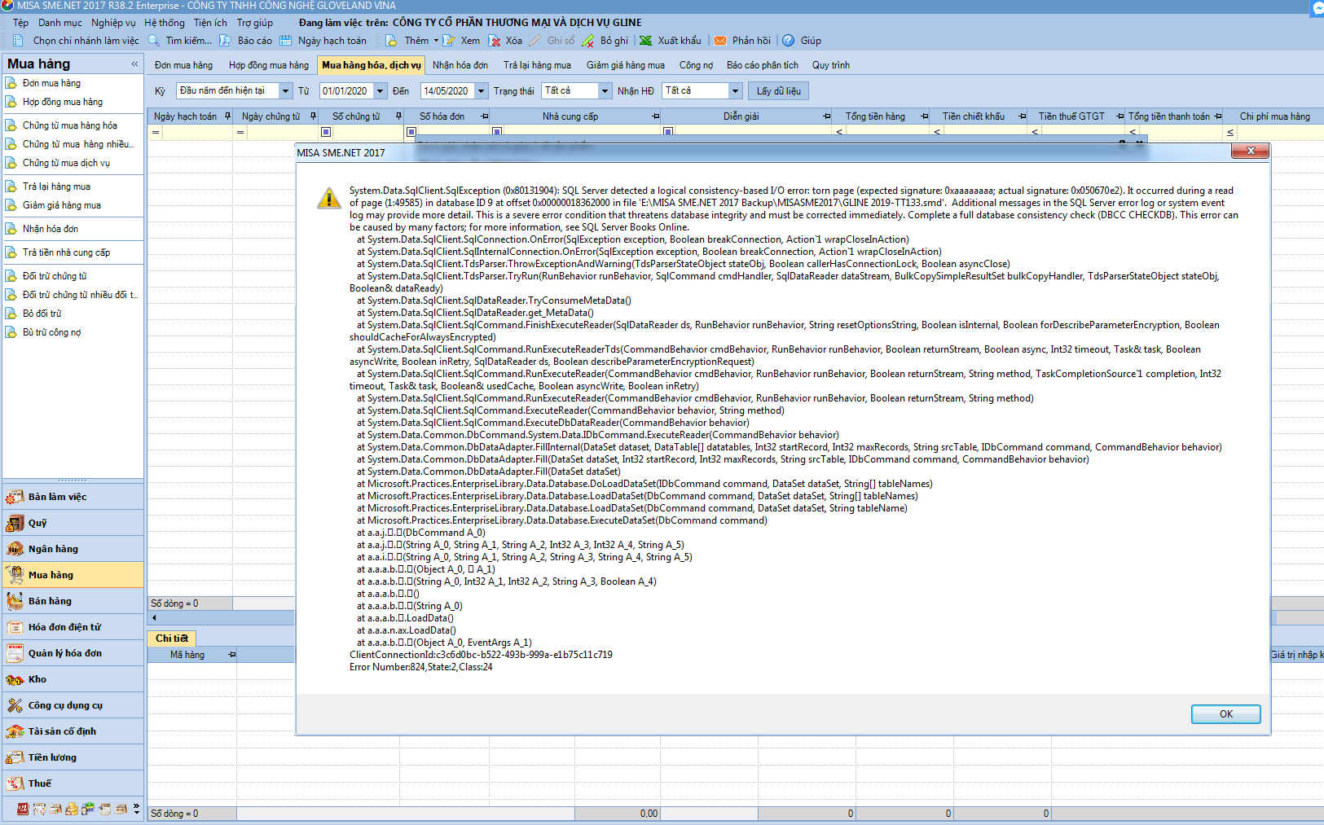This screenshot has width=1324, height=825.
Task: Click the red book icon in bottom strip
Action: tap(23, 809)
